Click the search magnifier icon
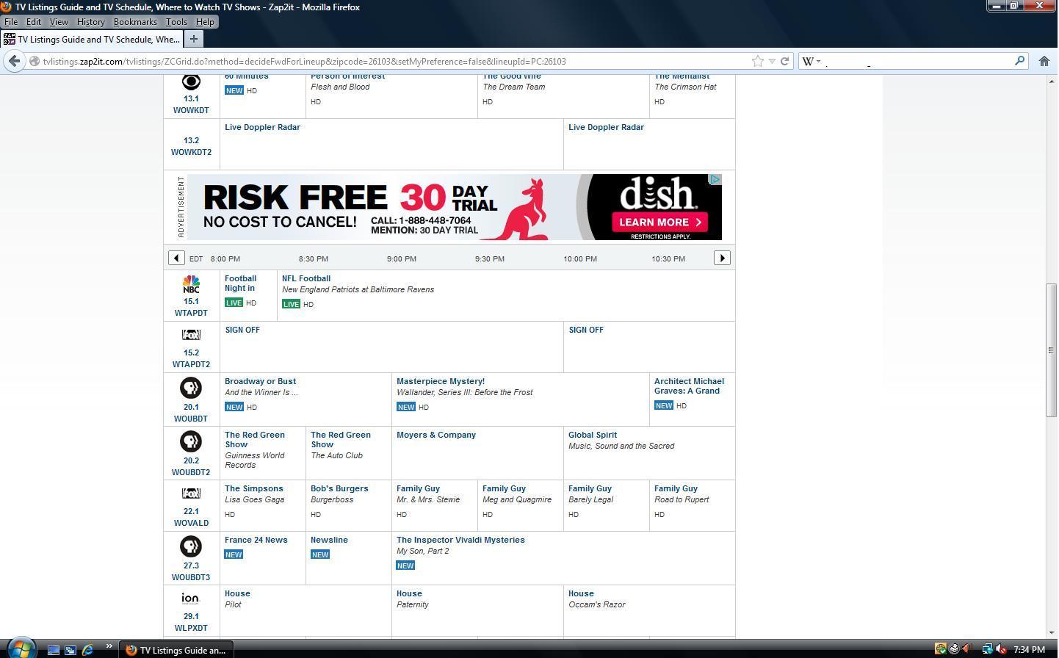 (1019, 61)
